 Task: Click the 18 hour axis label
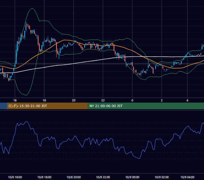44,100
